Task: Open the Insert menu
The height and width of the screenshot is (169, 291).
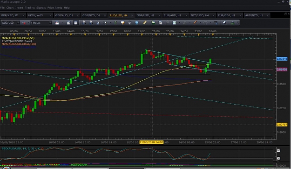Action: (19, 7)
